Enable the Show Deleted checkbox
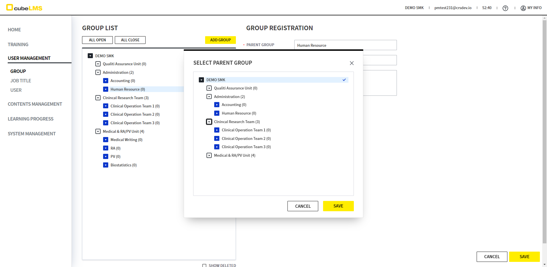The image size is (547, 267). coord(204,265)
